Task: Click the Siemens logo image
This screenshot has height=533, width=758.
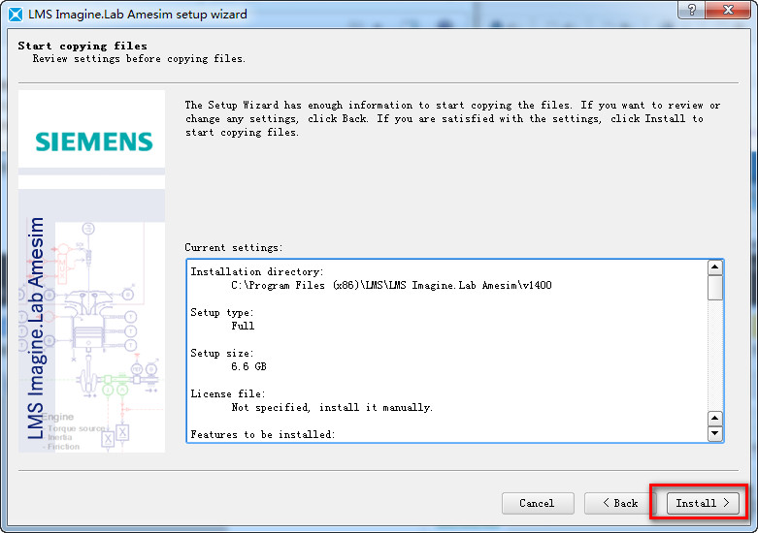Action: 94,141
